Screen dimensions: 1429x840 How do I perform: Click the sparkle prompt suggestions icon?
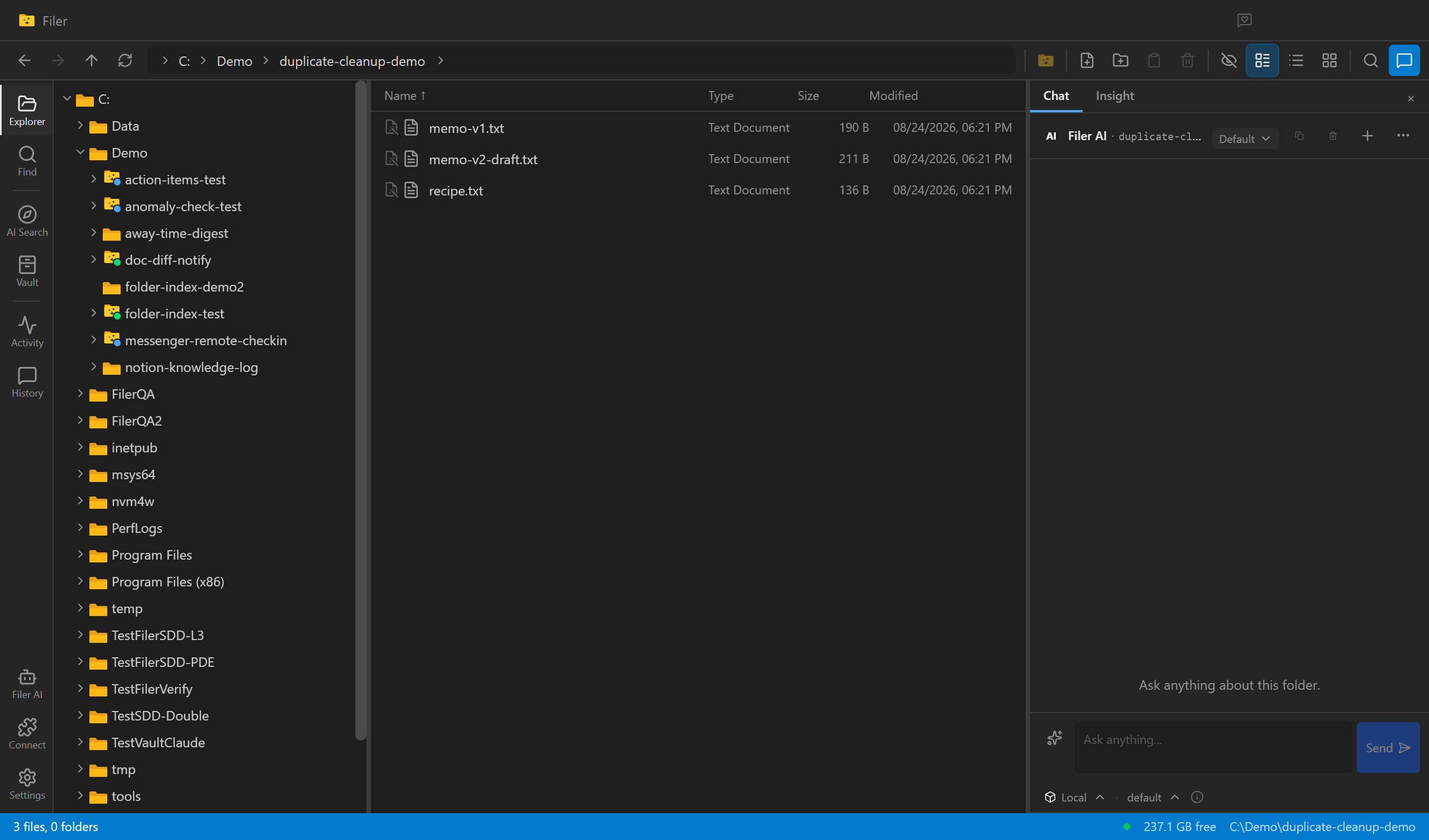tap(1055, 738)
